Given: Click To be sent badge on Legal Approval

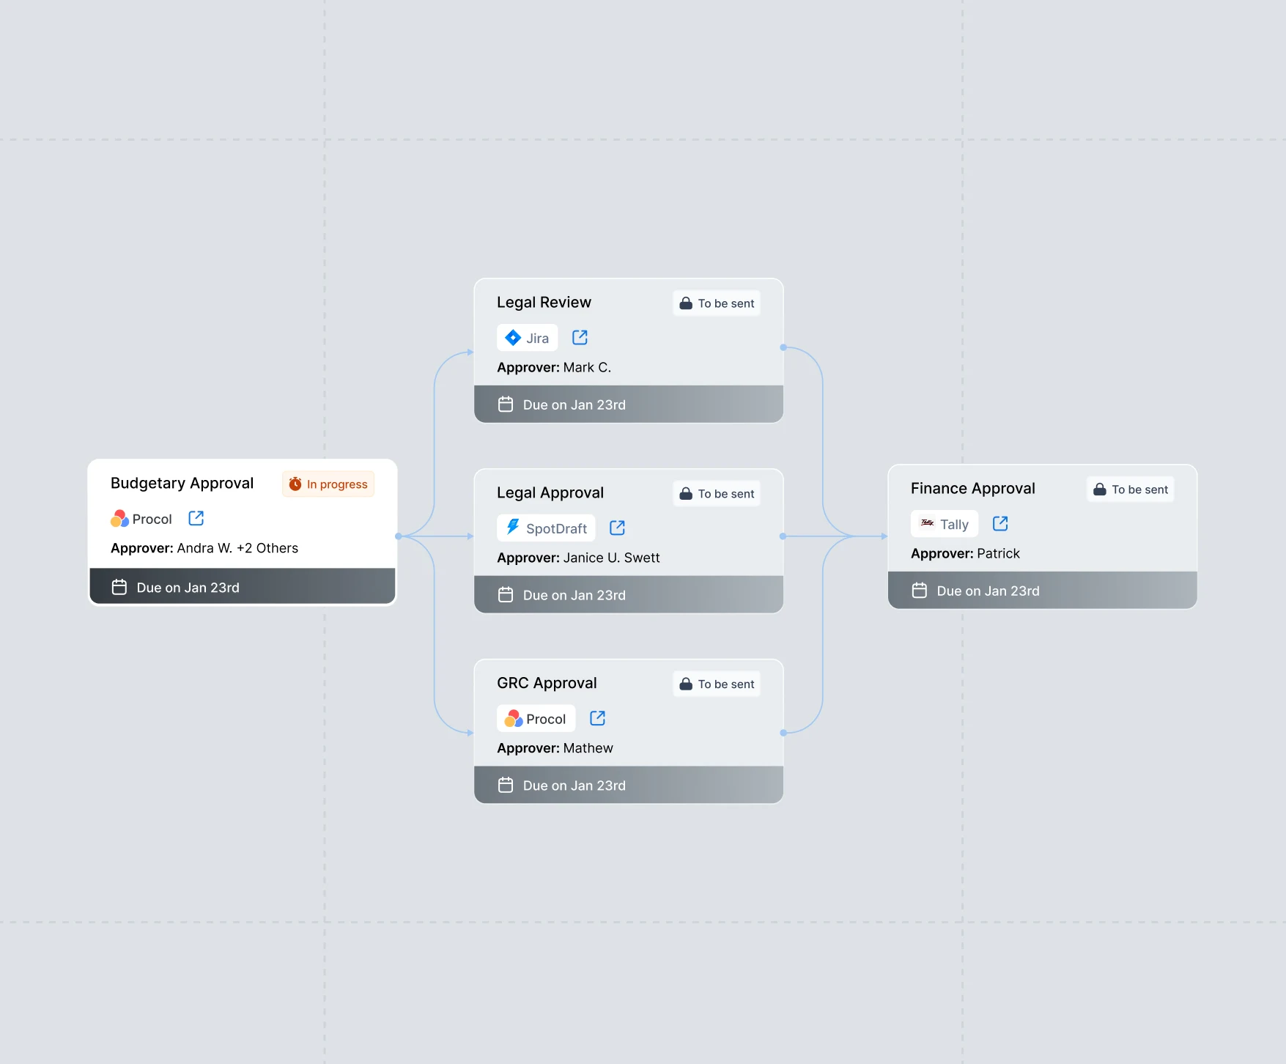Looking at the screenshot, I should [717, 494].
